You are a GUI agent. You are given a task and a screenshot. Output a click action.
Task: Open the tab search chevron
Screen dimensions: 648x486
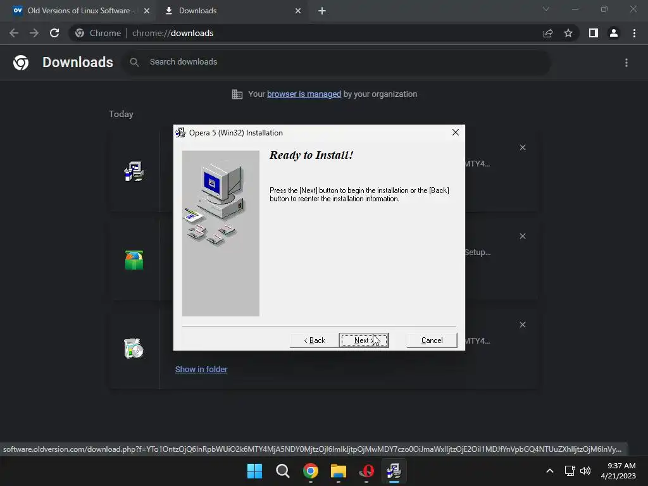click(546, 9)
